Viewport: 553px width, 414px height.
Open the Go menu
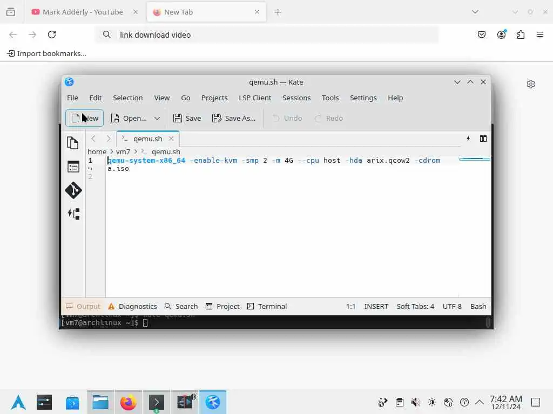186,98
